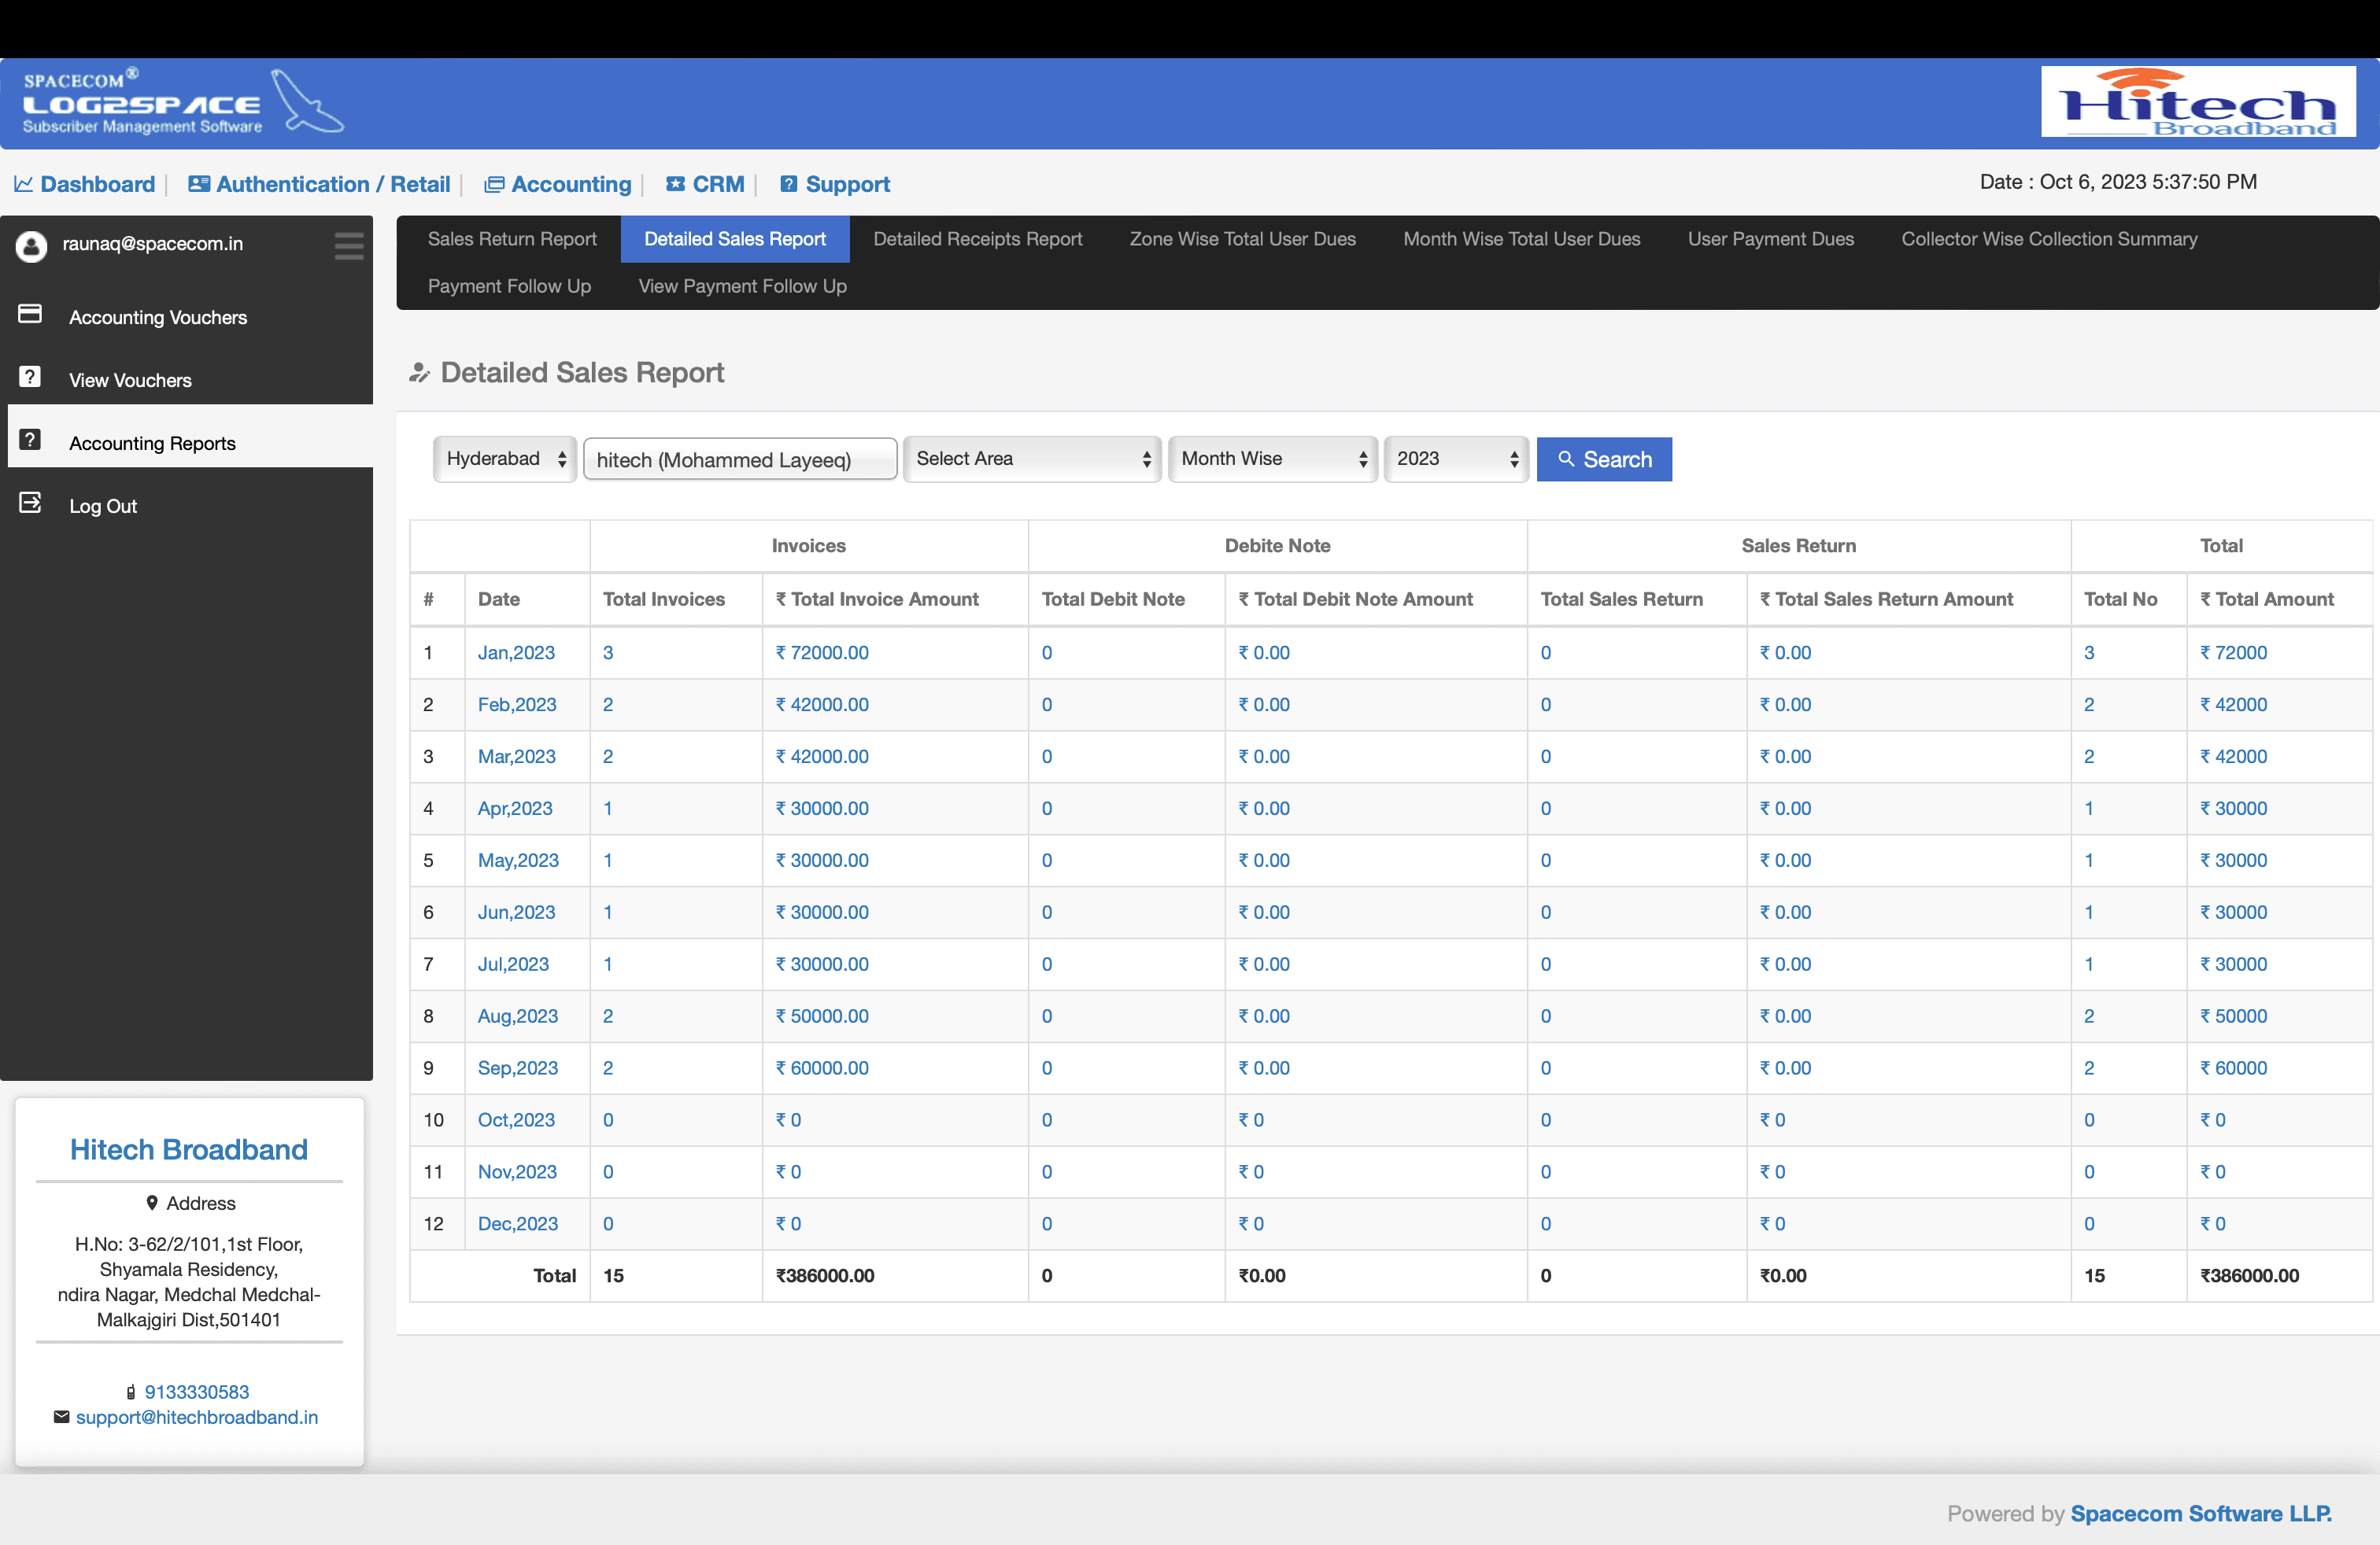Switch to Detailed Receipts Report tab
This screenshot has height=1545, width=2380.
pyautogui.click(x=977, y=239)
